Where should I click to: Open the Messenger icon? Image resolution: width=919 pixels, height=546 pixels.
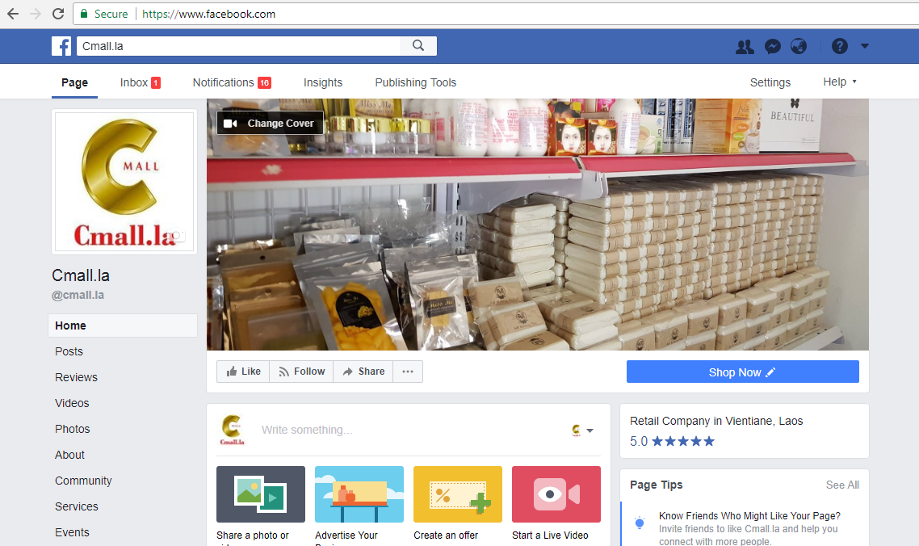[x=773, y=46]
